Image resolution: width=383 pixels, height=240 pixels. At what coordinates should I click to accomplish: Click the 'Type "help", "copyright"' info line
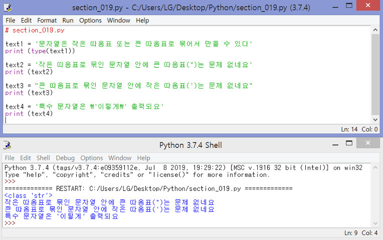coord(137,175)
